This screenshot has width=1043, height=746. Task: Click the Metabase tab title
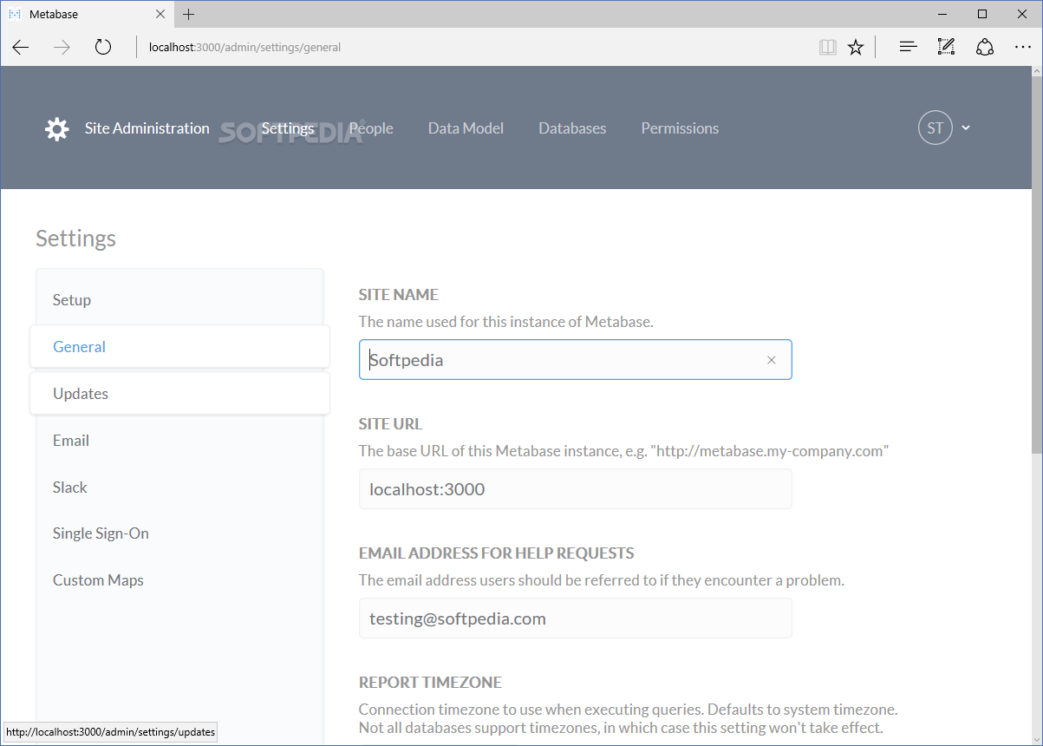[x=54, y=14]
